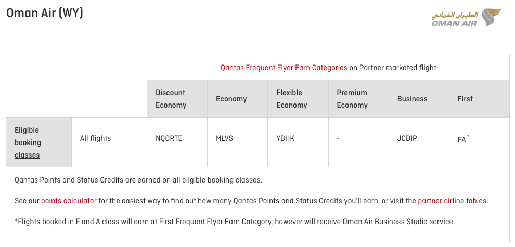Click the Oman Air logo

pyautogui.click(x=467, y=17)
